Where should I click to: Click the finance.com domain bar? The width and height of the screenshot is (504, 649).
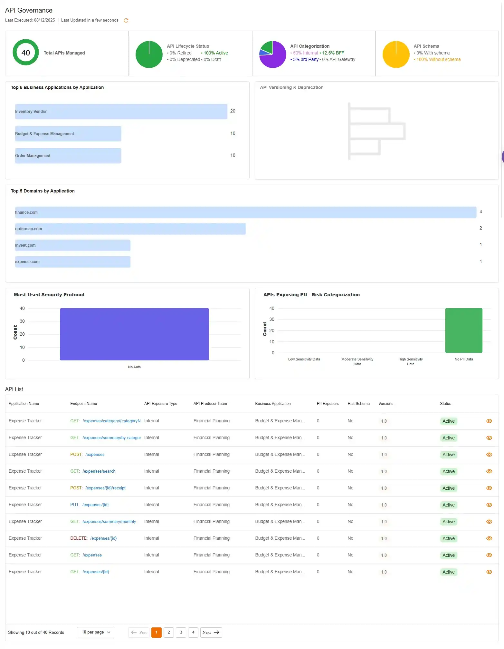pyautogui.click(x=245, y=212)
